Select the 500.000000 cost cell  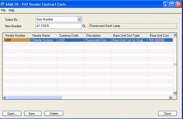[x=160, y=40]
